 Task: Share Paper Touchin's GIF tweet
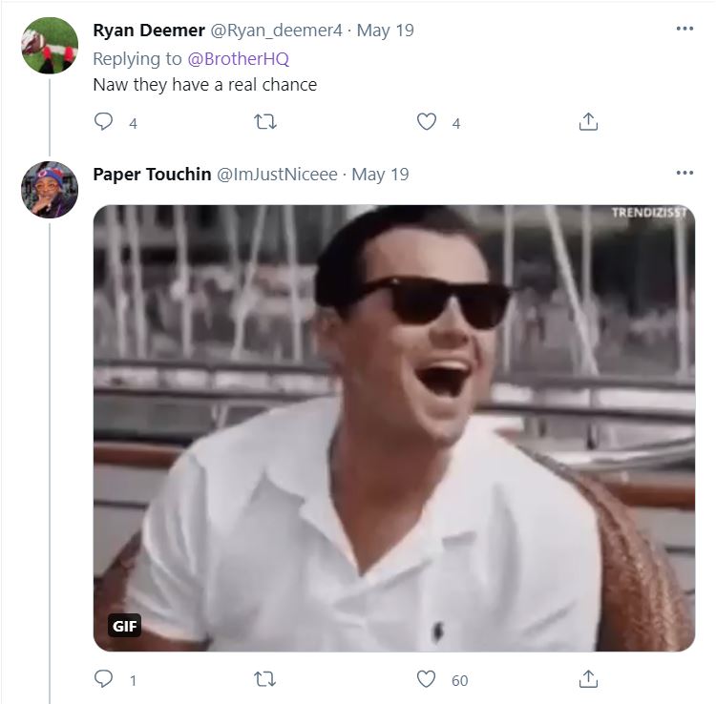(589, 679)
